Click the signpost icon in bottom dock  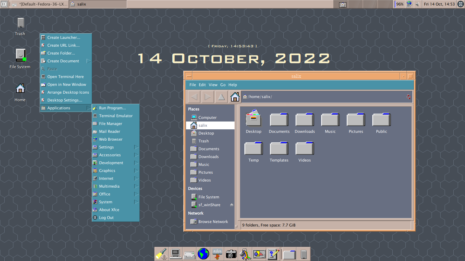(217, 254)
